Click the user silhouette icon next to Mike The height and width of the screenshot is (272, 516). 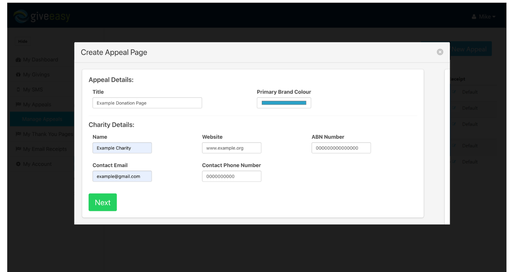coord(474,16)
